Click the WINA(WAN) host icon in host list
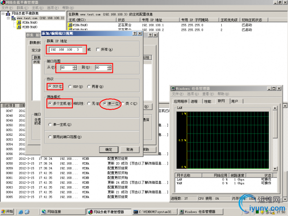Image resolution: width=288 pixels, height=216 pixels. 70,25
